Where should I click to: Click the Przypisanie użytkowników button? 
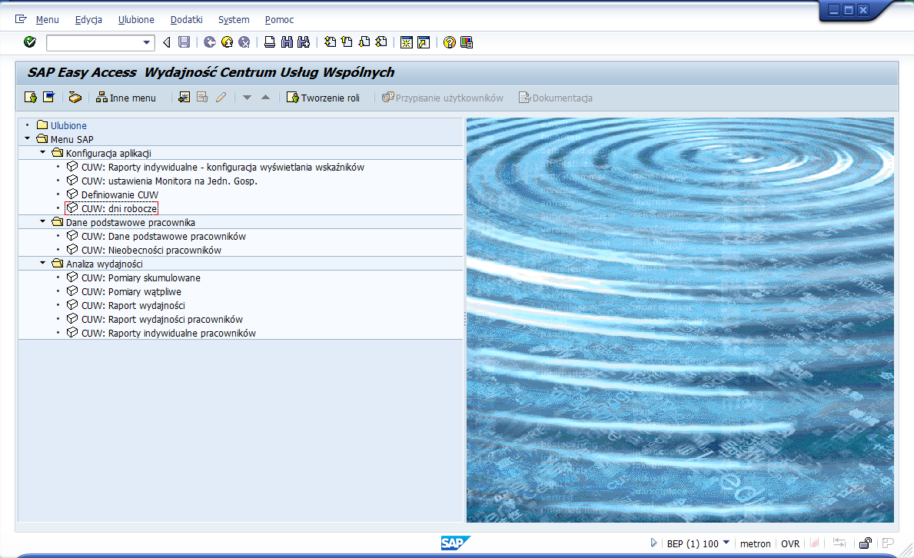[443, 98]
